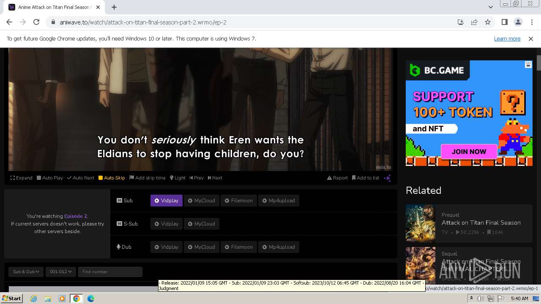541x304 pixels.
Task: Open the Chrome profile avatar
Action: (518, 22)
